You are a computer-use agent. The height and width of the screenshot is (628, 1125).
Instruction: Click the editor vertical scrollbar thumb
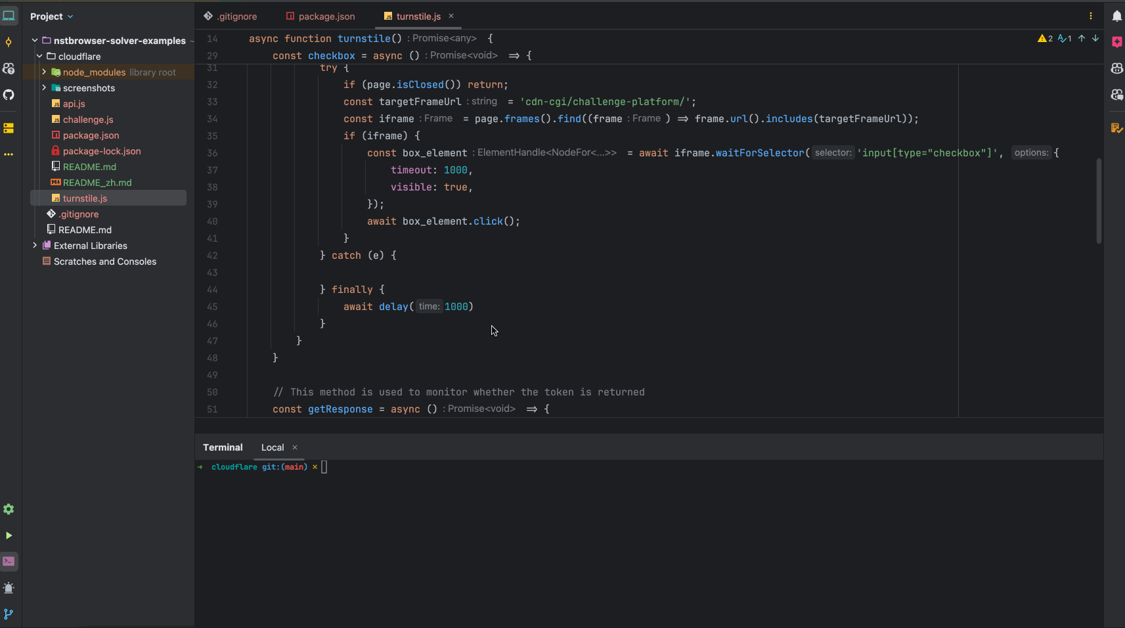coord(1099,200)
